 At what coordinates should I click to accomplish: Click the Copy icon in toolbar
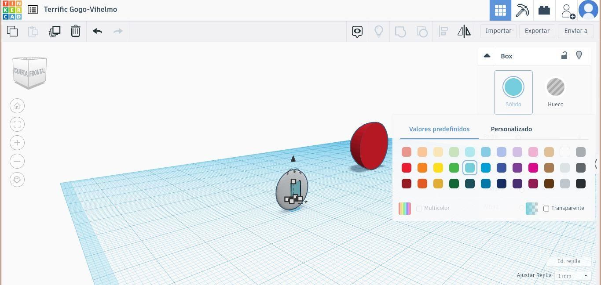coord(12,31)
